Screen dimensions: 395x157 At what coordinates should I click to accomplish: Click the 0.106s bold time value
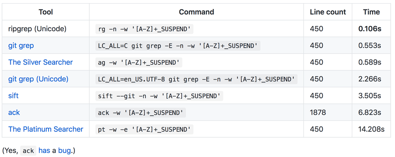(x=370, y=29)
